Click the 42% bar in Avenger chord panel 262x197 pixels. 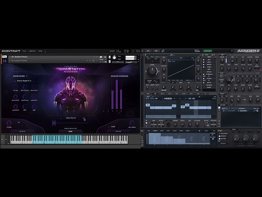155,139
